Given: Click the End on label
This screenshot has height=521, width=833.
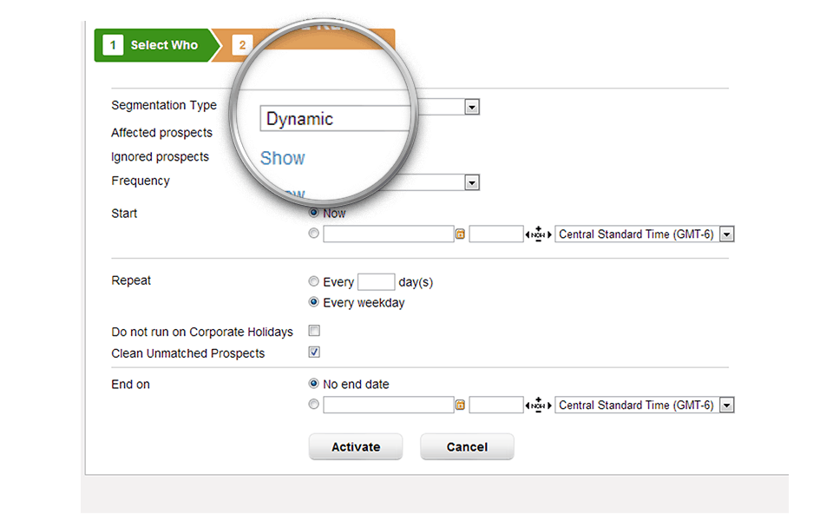Looking at the screenshot, I should click(131, 385).
